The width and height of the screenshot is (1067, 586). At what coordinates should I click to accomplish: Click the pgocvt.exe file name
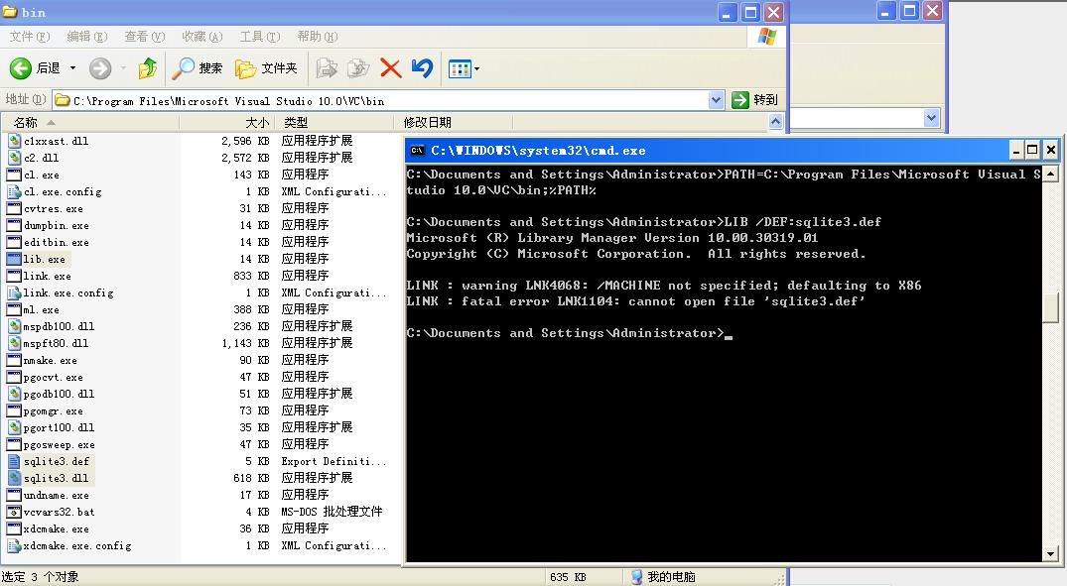53,378
